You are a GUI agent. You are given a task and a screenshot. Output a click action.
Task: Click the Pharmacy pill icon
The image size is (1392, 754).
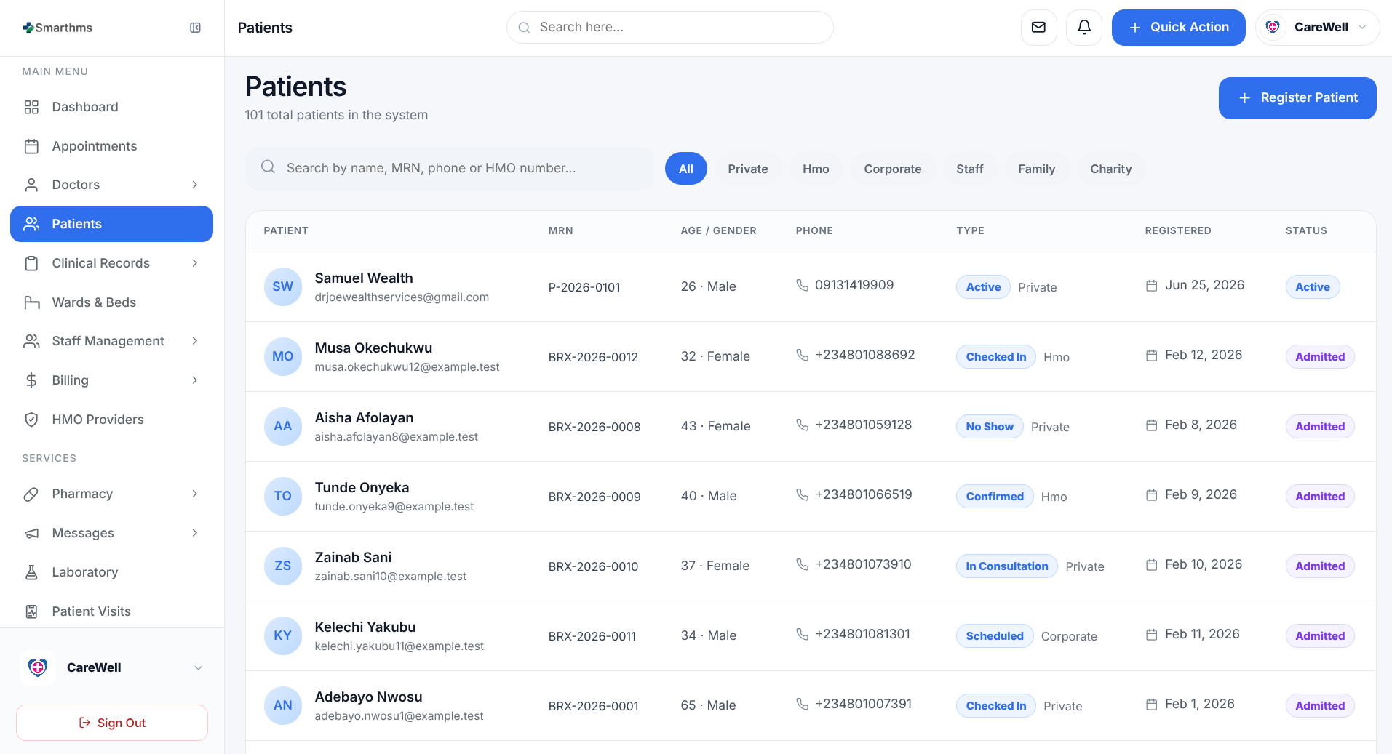pos(31,494)
